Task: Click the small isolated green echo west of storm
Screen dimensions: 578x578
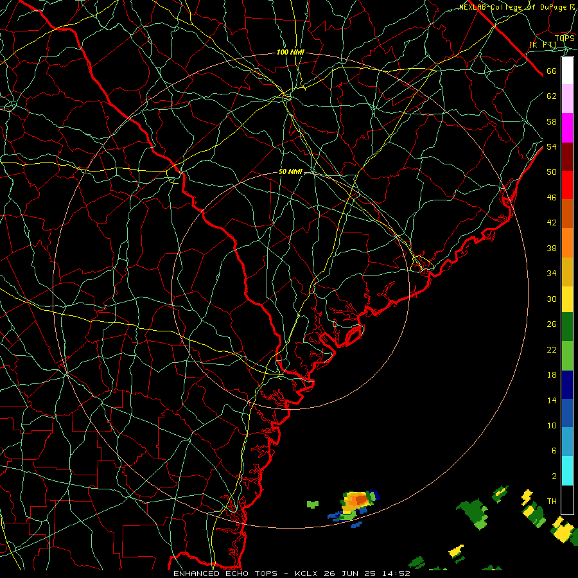Action: point(313,504)
